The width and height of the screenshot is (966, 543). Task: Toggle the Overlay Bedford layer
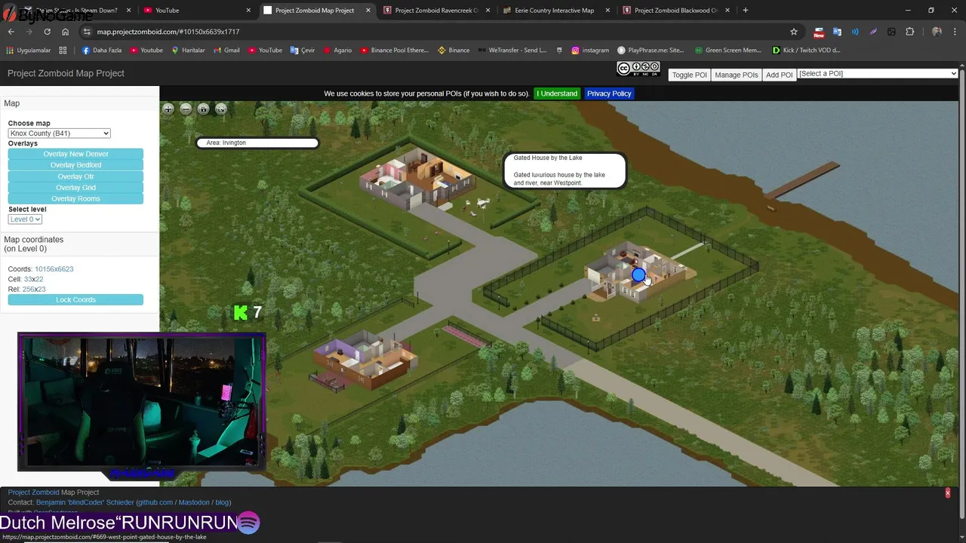[x=75, y=165]
